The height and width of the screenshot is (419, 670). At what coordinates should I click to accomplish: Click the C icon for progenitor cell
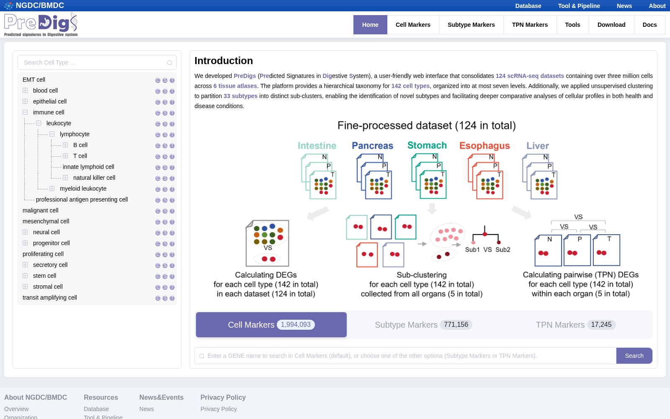click(158, 244)
